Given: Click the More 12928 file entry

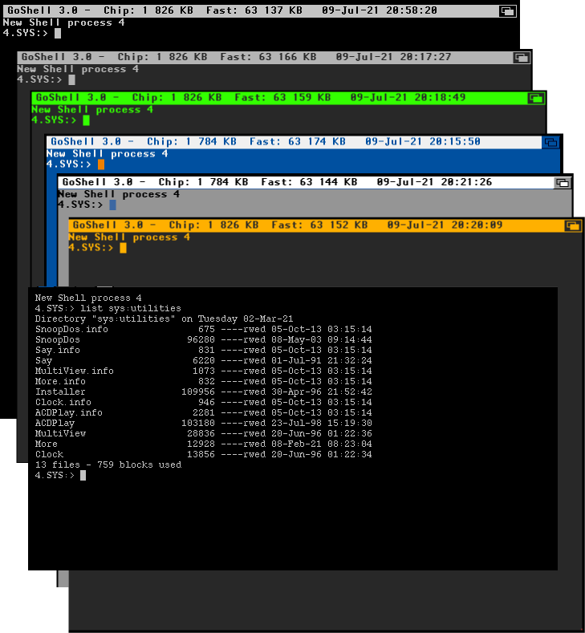Looking at the screenshot, I should click(204, 444).
